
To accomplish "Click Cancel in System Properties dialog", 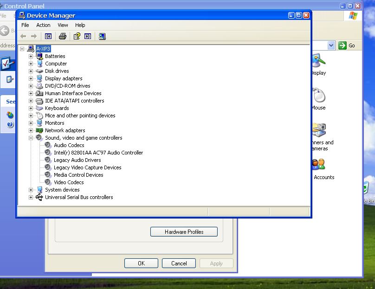I will [x=179, y=263].
